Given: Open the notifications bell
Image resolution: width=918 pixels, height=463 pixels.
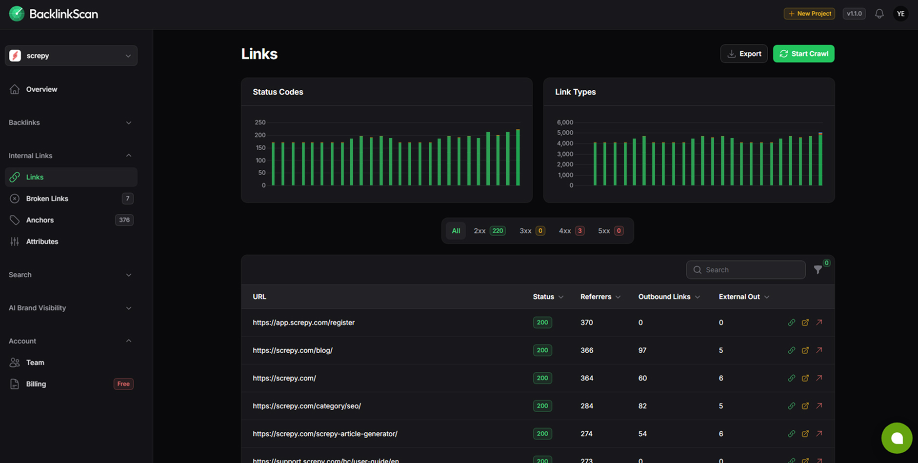Looking at the screenshot, I should coord(879,14).
